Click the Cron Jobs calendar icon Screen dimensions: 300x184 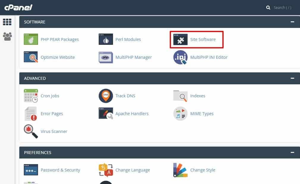click(31, 96)
